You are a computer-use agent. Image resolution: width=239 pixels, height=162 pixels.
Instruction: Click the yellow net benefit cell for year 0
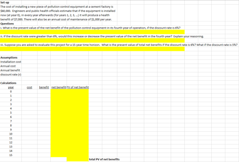click(x=59, y=91)
